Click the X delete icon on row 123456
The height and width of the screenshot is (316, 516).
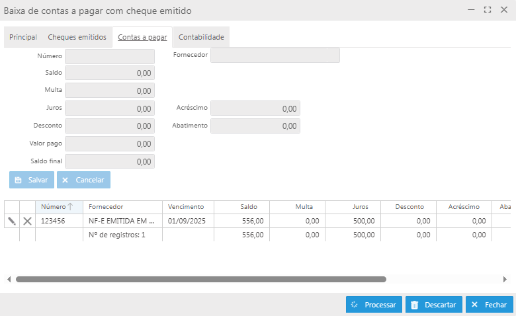[27, 221]
